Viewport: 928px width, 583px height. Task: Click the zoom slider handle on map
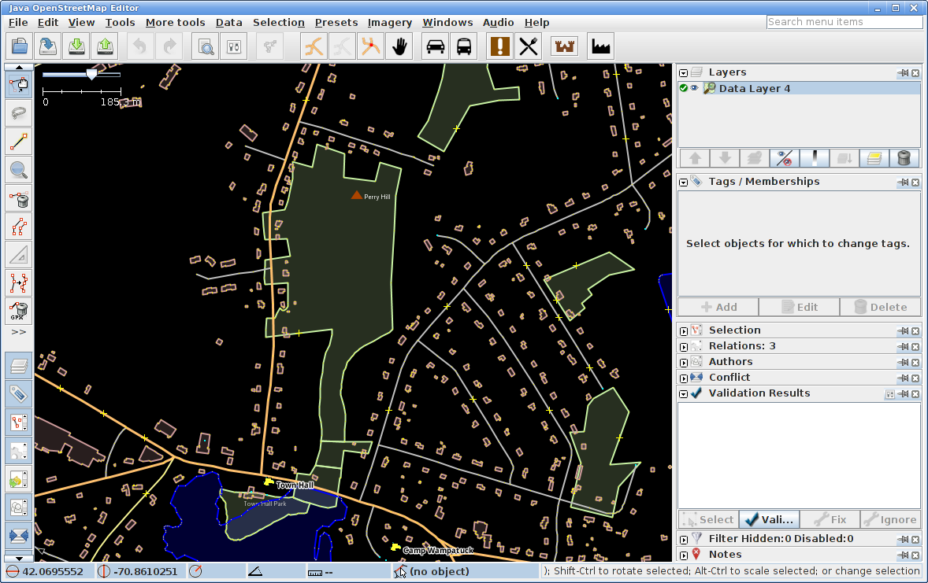tap(91, 74)
